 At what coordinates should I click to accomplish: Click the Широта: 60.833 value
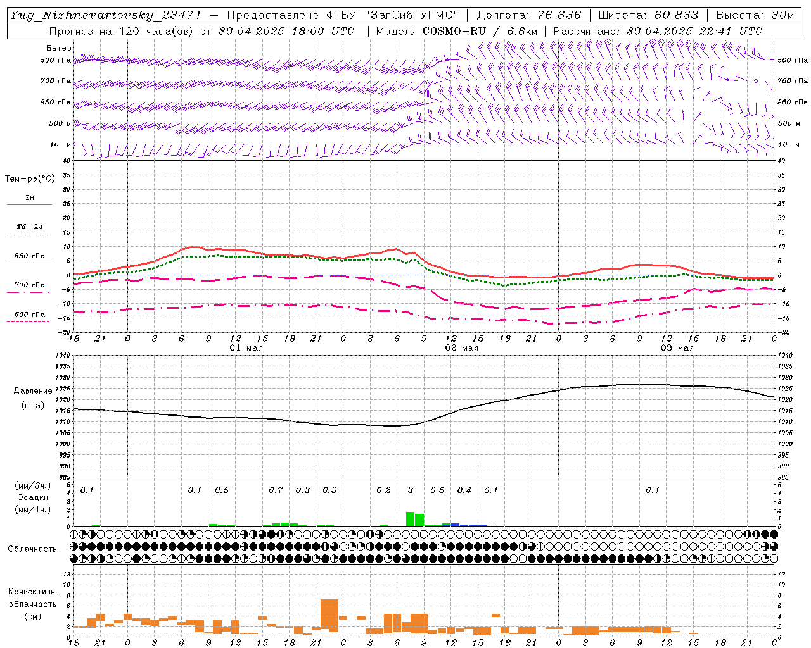click(x=648, y=15)
